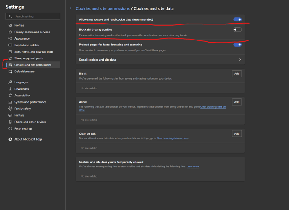Image resolution: width=289 pixels, height=210 pixels.
Task: Click the Copilot and sidebar icon
Action: coord(11,45)
